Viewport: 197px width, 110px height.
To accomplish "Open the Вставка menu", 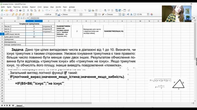I will (25, 7).
